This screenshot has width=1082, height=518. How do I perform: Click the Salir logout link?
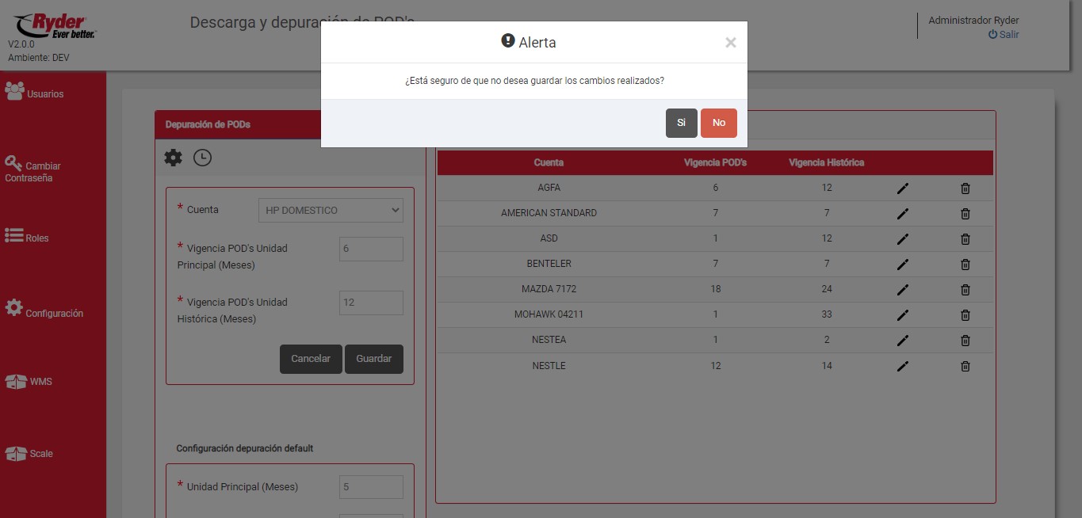[1004, 35]
